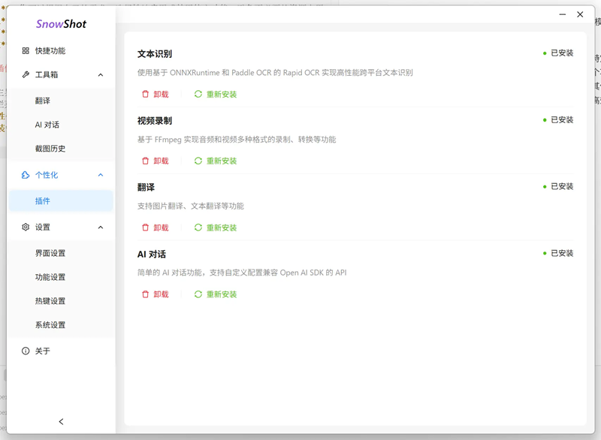601x440 pixels.
Task: Open 功能设置 menu item
Action: pos(61,277)
